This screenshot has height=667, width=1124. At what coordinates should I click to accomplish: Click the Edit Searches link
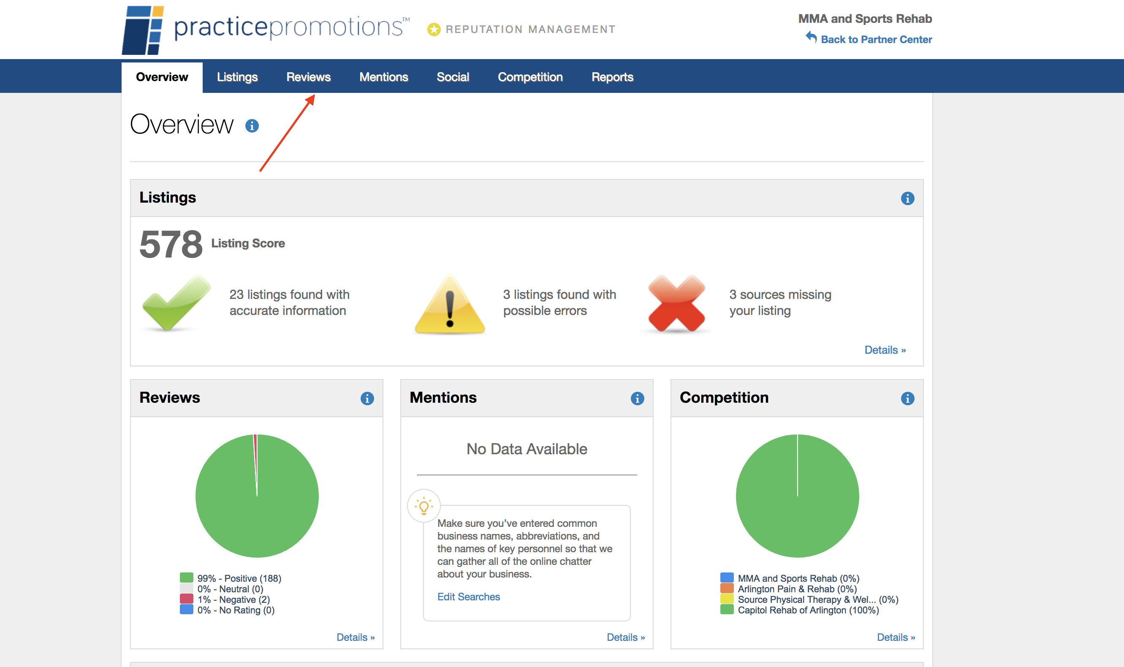[468, 597]
